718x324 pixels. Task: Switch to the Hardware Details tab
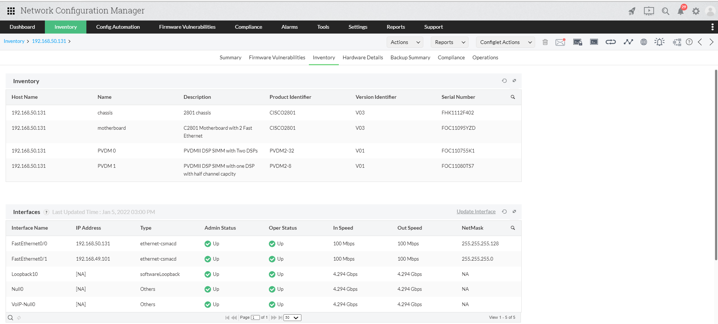(362, 57)
